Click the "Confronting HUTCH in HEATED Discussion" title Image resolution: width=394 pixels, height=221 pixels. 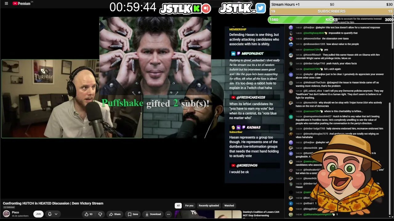tap(53, 203)
